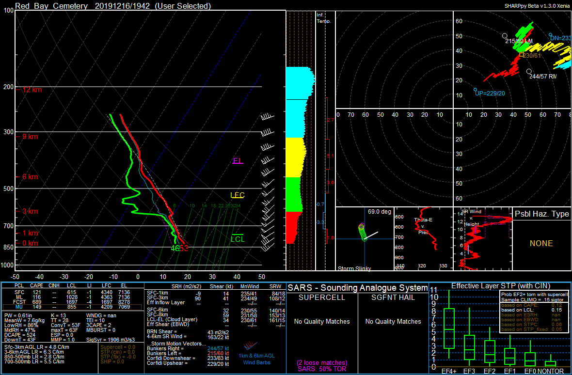The image size is (572, 375).
Task: Click the Psbl Haz. Type header
Action: pos(542,214)
